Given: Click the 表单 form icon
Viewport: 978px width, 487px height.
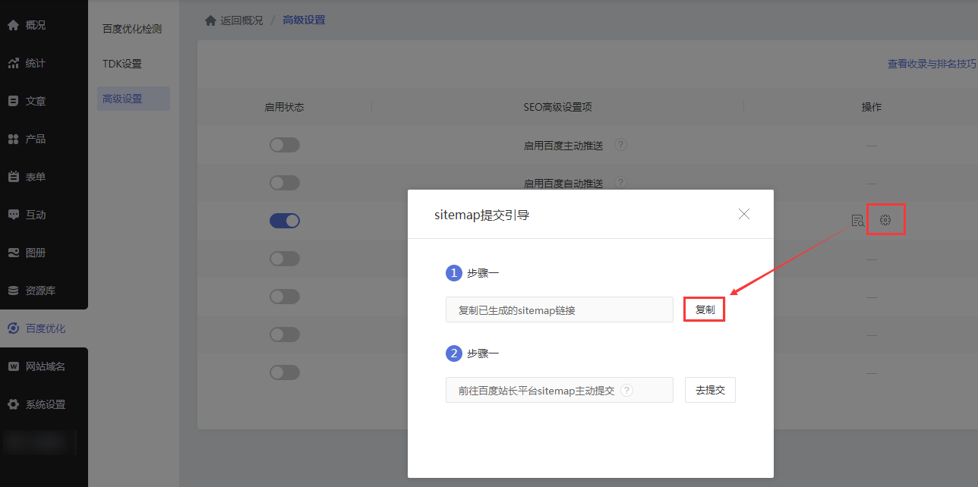Looking at the screenshot, I should pyautogui.click(x=13, y=177).
